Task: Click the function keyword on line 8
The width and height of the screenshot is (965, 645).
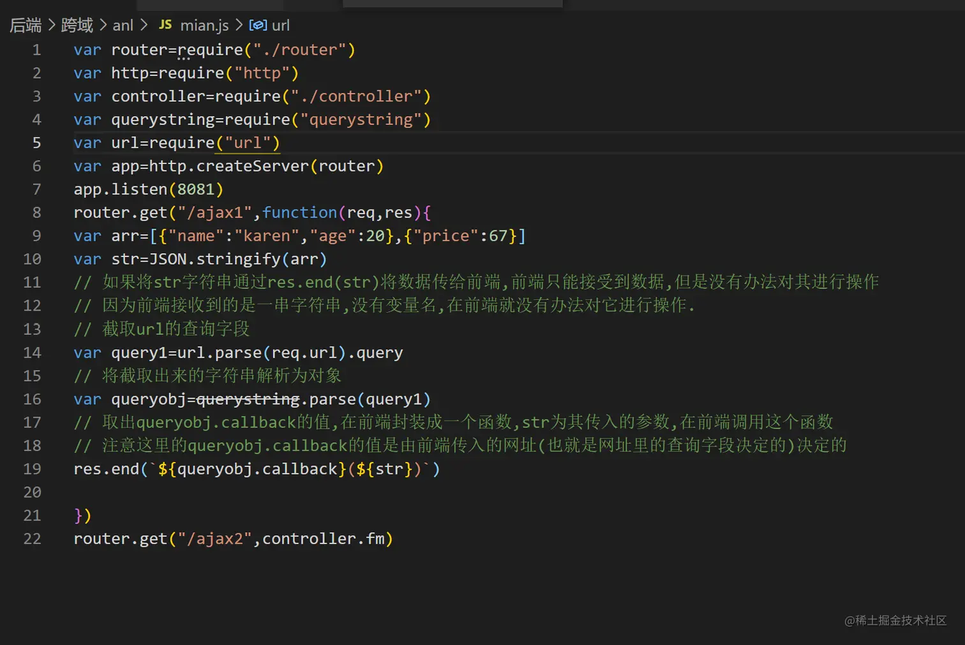Action: point(300,213)
